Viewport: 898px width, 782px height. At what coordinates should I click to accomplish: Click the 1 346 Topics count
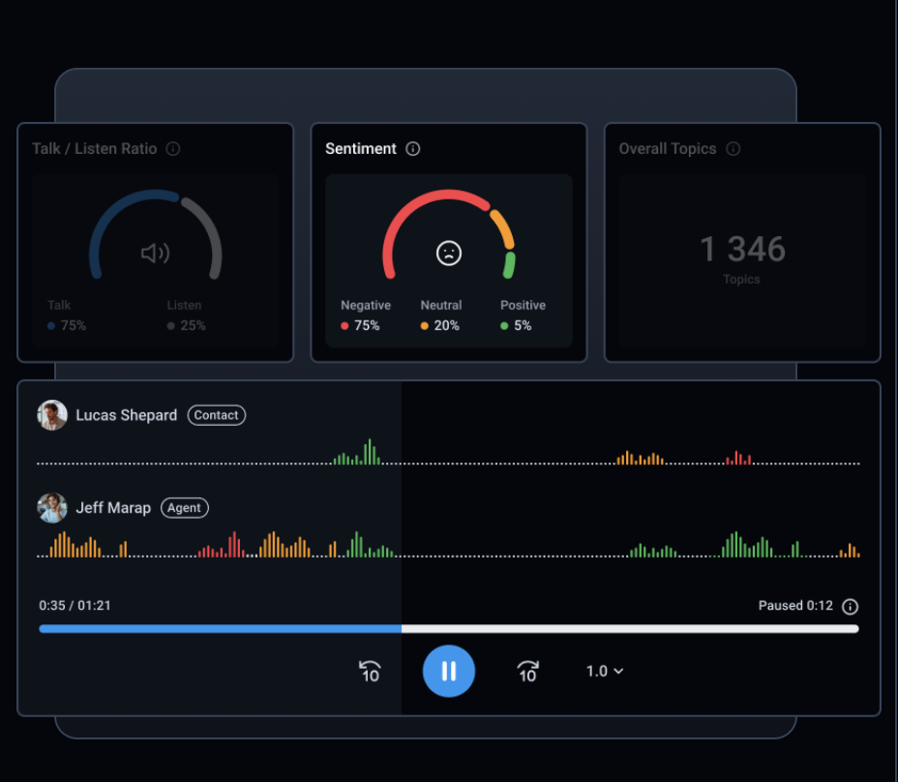point(741,250)
